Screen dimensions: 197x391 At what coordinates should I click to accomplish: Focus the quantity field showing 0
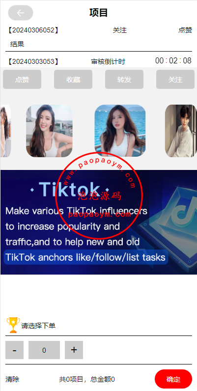click(44, 350)
